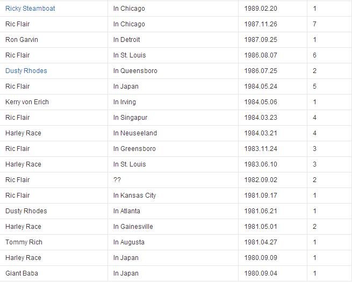Click the date 1980.09.04
The width and height of the screenshot is (352, 282).
point(261,273)
